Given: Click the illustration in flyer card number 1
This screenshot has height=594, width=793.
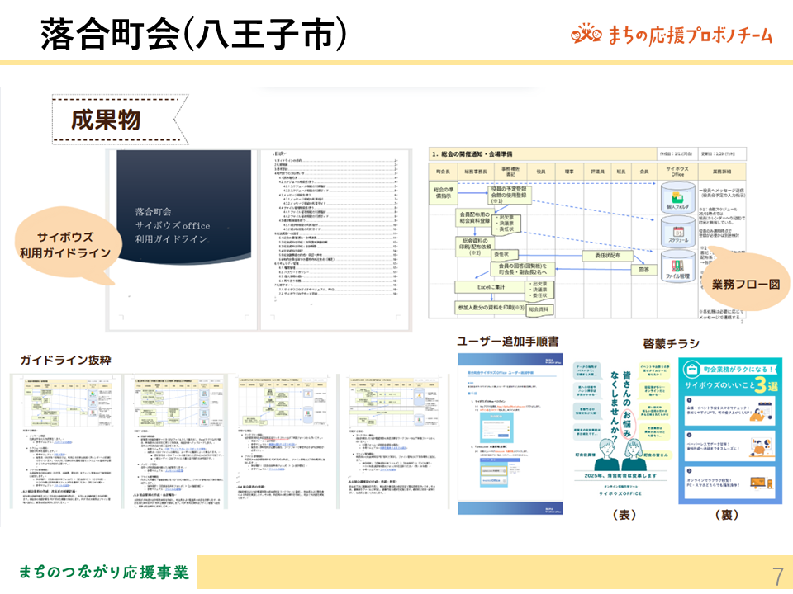Looking at the screenshot, I should point(761,412).
